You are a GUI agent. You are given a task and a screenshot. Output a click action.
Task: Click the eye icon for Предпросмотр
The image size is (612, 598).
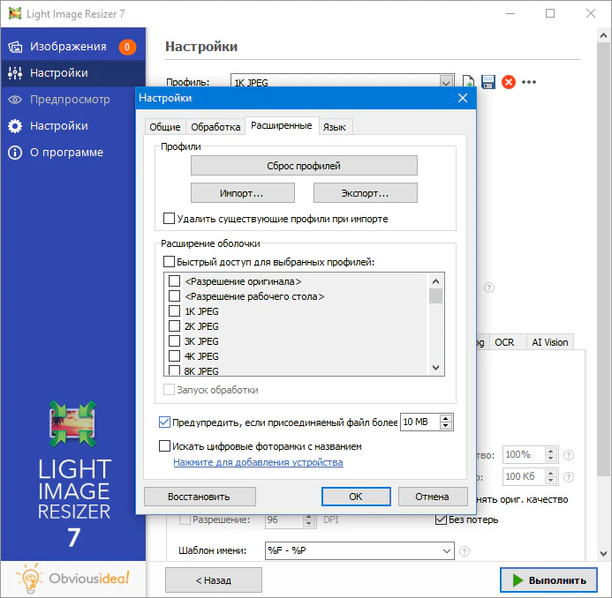(15, 100)
